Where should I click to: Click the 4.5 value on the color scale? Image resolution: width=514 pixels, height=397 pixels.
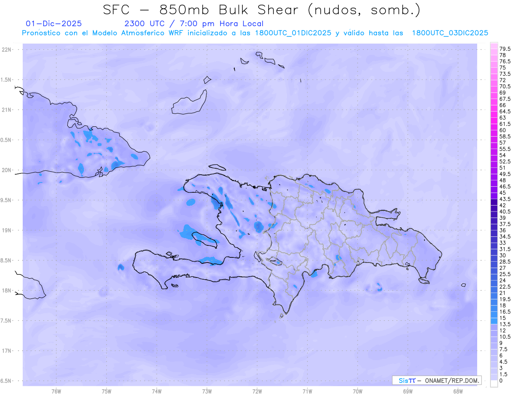503,362
